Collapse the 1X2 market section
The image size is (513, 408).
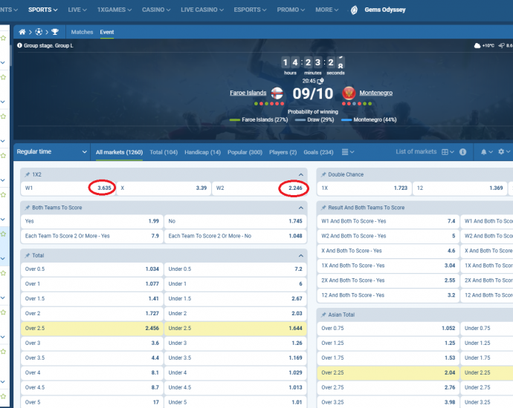coord(300,174)
